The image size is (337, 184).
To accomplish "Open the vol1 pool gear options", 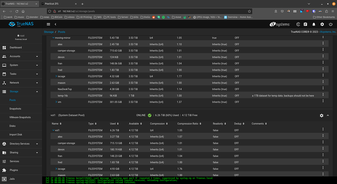I will point(321,115).
